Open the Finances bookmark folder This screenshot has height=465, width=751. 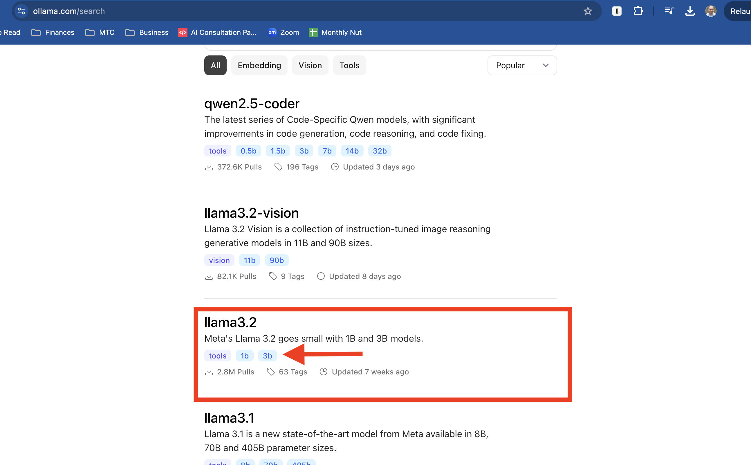(53, 32)
